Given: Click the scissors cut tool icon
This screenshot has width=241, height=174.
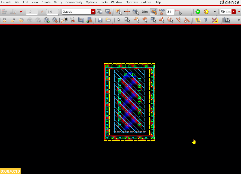Looking at the screenshot, I should [x=72, y=20].
